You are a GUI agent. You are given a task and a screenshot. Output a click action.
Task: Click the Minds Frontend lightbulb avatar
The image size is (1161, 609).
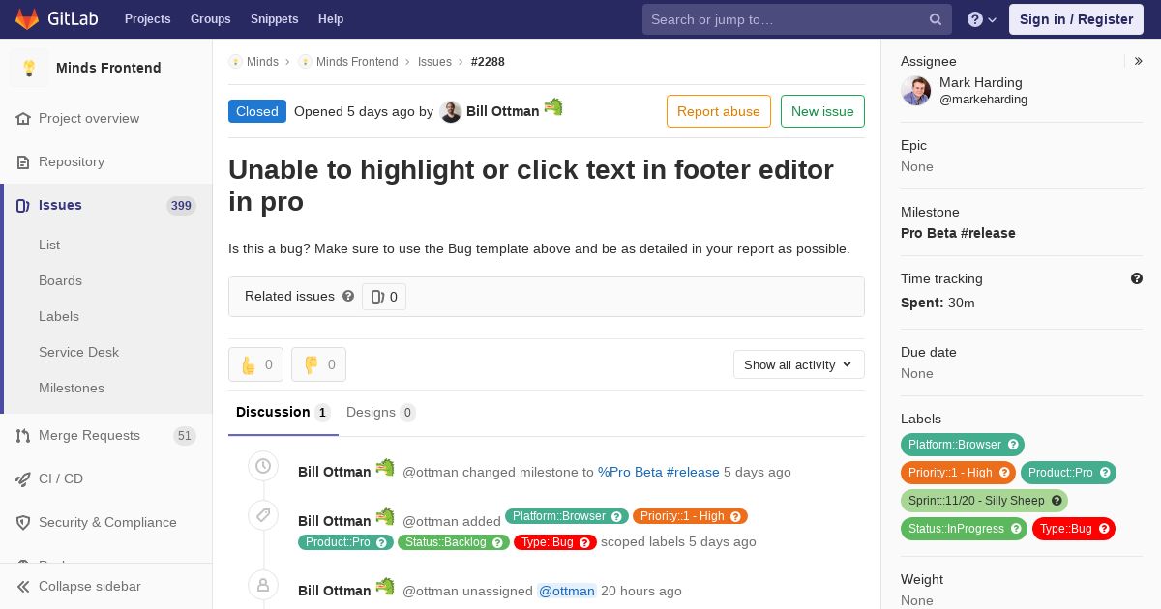click(29, 68)
